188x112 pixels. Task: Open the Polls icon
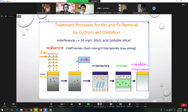click(72, 105)
